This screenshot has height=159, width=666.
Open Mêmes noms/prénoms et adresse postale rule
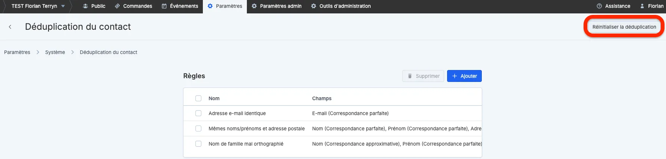pos(257,128)
